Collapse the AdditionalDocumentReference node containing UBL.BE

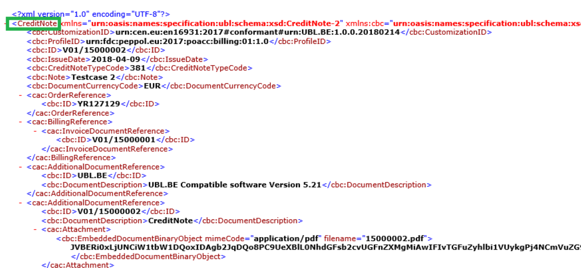tap(20, 167)
